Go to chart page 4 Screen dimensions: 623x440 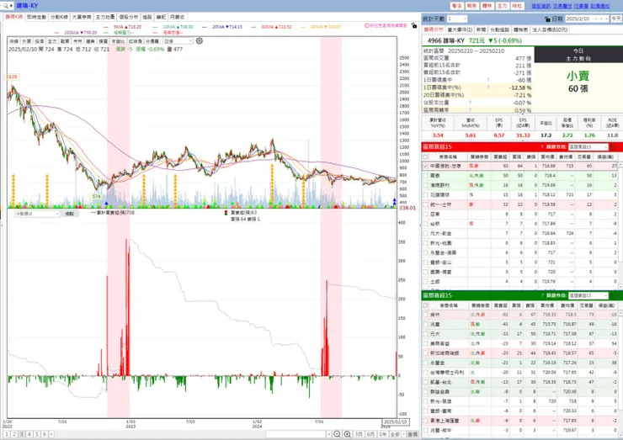point(29,434)
